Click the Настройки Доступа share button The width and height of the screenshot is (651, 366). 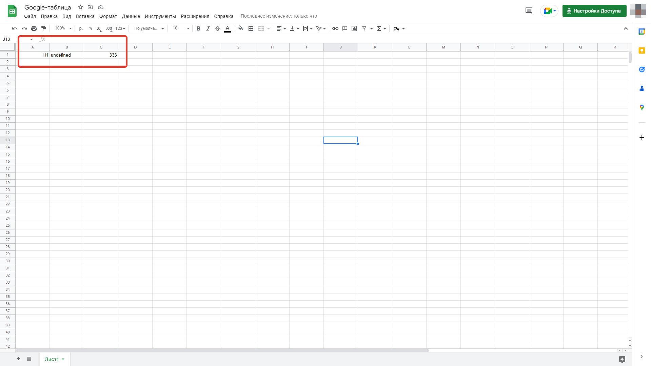594,11
